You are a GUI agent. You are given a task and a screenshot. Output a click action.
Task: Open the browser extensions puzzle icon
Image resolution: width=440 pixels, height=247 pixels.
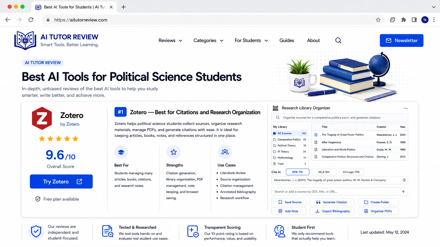coord(403,20)
